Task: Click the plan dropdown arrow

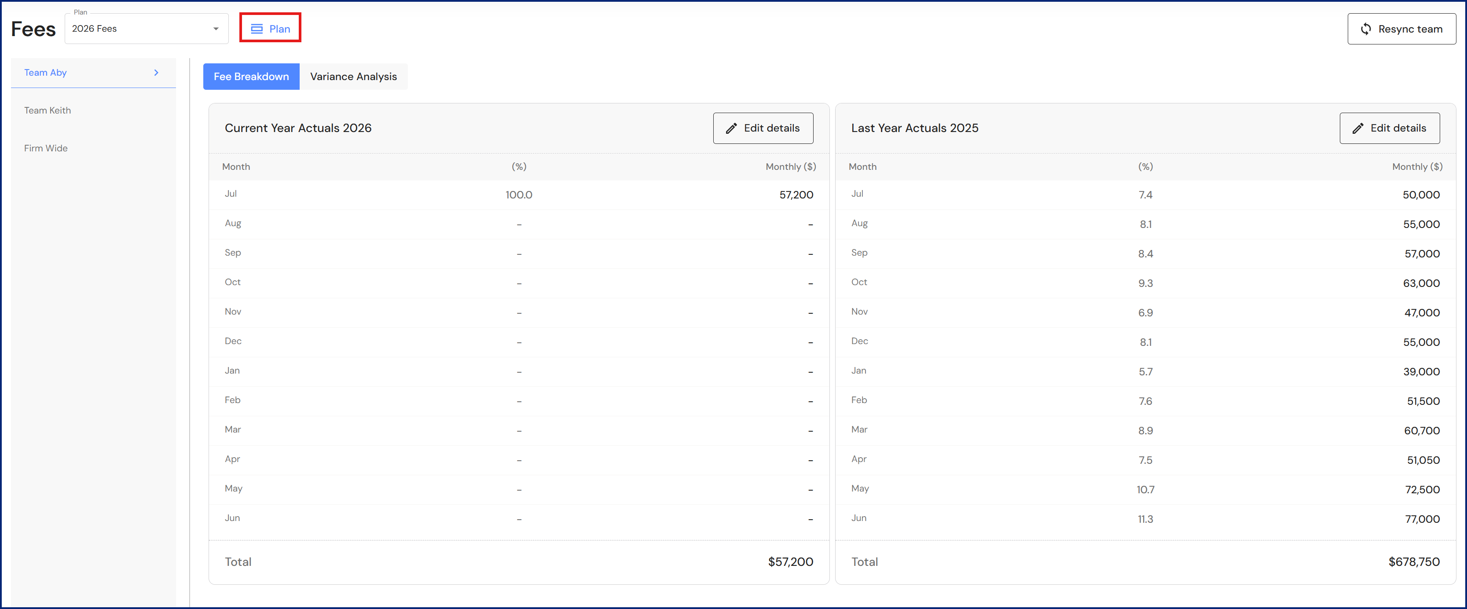Action: 216,29
